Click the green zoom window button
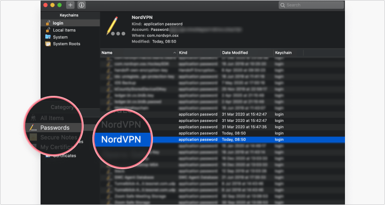Image resolution: width=385 pixels, height=205 pixels. pyautogui.click(x=60, y=5)
